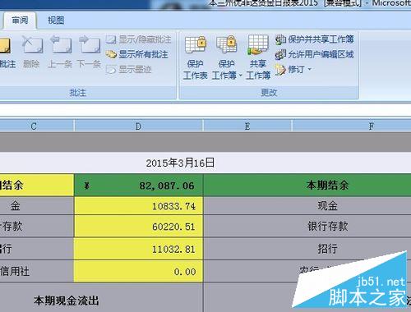Select the 本期结余 header cell
411x312 pixels.
click(x=307, y=186)
